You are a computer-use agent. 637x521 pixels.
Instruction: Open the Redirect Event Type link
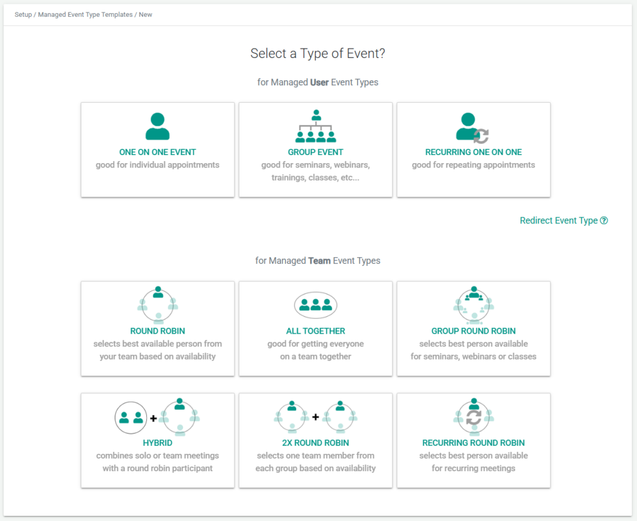[559, 220]
